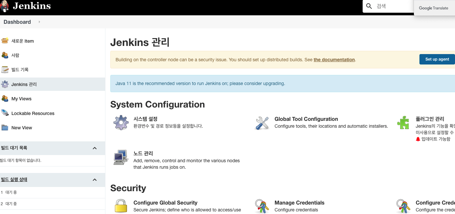Screen dimensions: 455x214
Task: Click the search magnifier icon
Action: click(369, 6)
